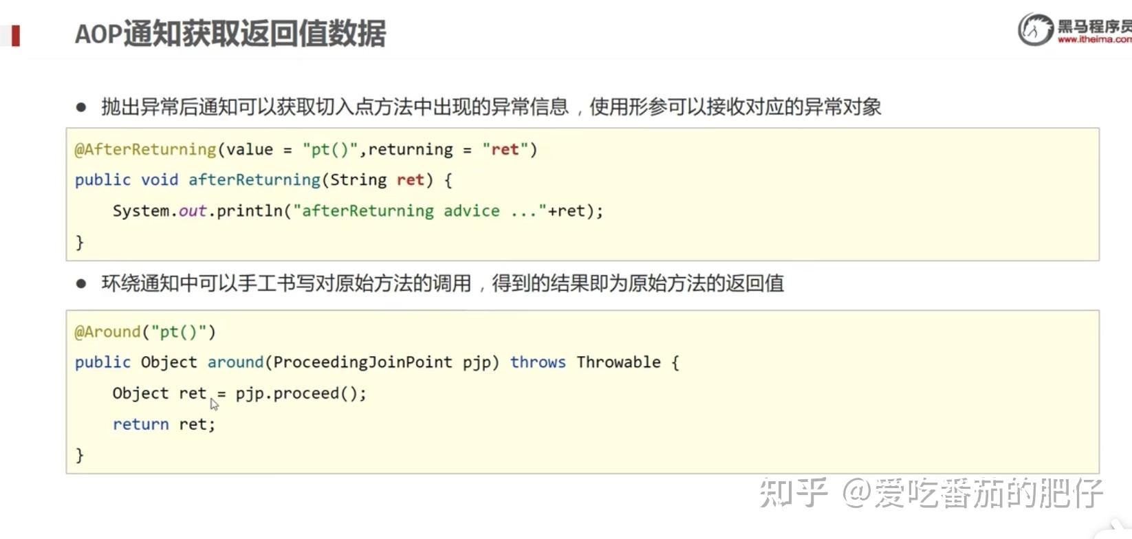This screenshot has width=1132, height=539.
Task: Click the throws keyword
Action: [538, 362]
